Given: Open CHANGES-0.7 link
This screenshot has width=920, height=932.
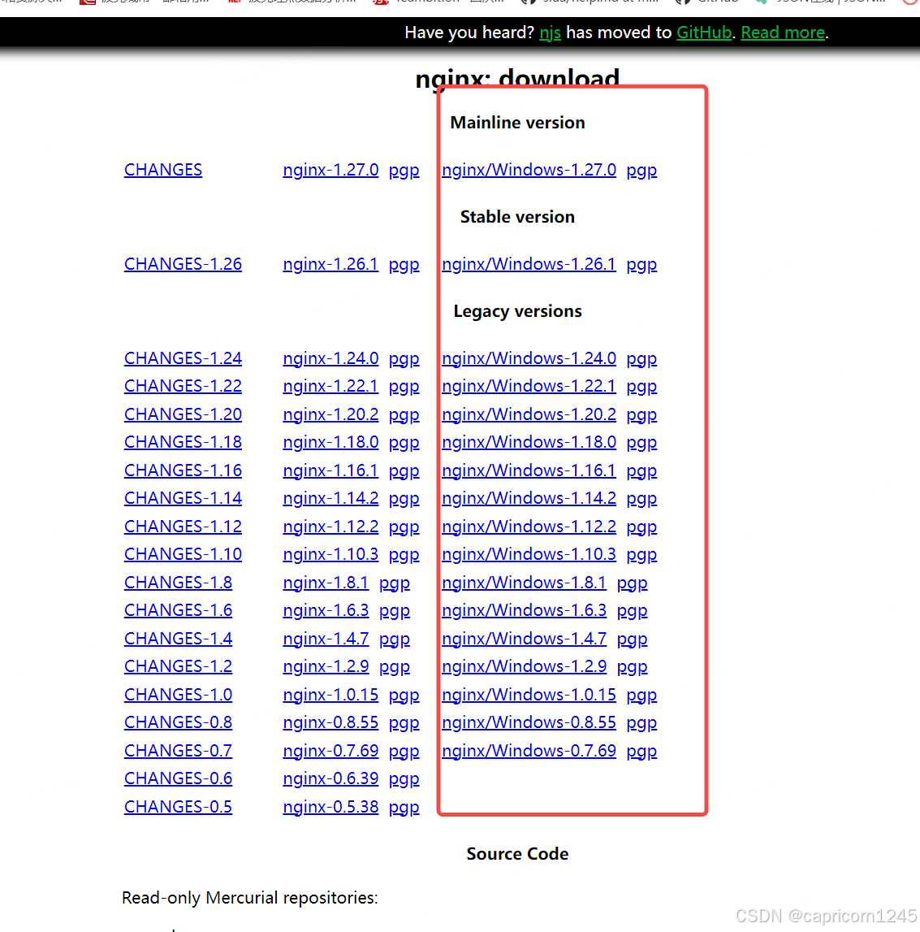Looking at the screenshot, I should pyautogui.click(x=178, y=751).
